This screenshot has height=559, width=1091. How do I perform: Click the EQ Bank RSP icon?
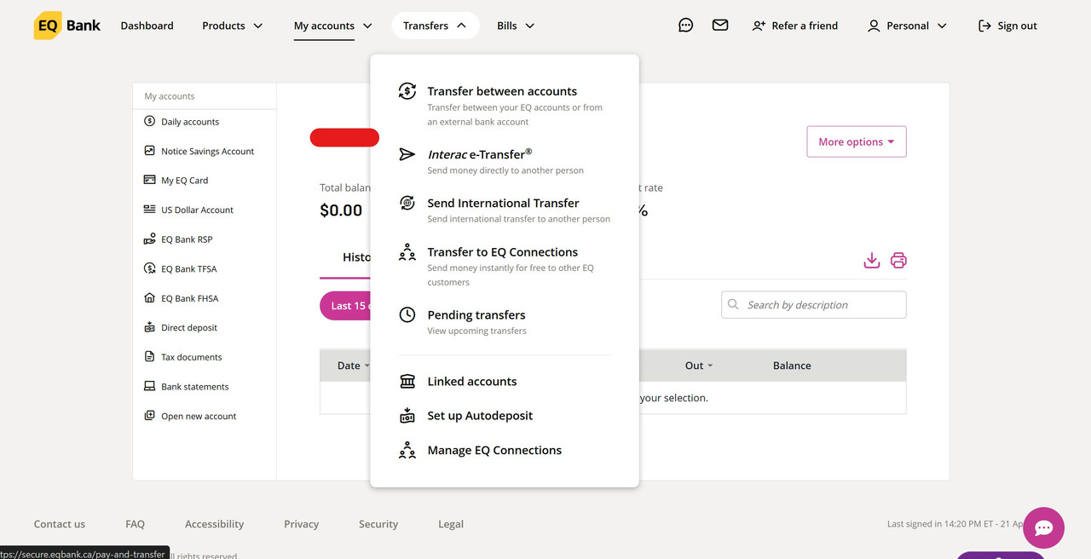[150, 239]
